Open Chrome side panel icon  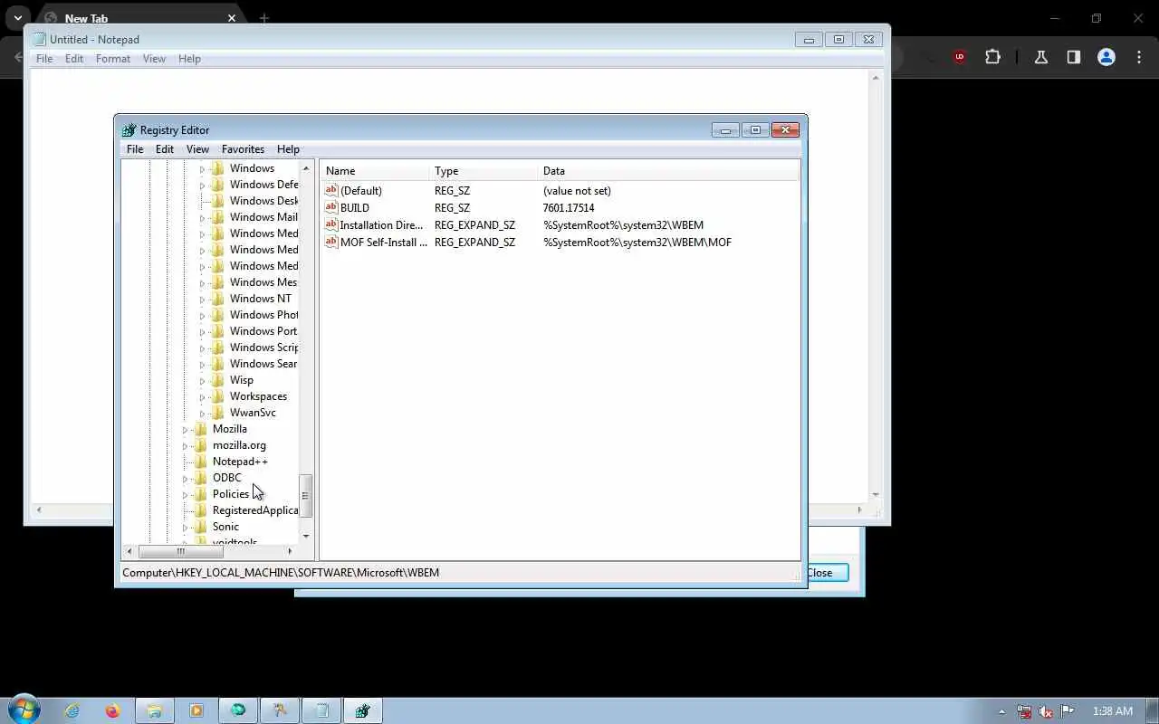point(1073,57)
